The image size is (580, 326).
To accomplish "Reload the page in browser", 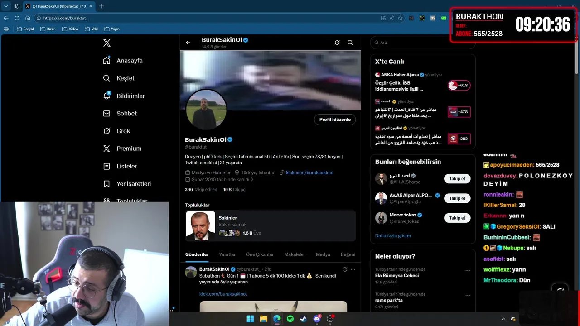I will click(x=17, y=18).
